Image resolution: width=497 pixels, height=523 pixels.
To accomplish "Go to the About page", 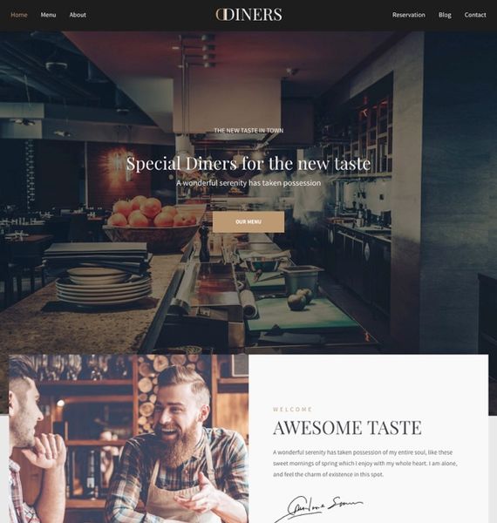I will [78, 15].
